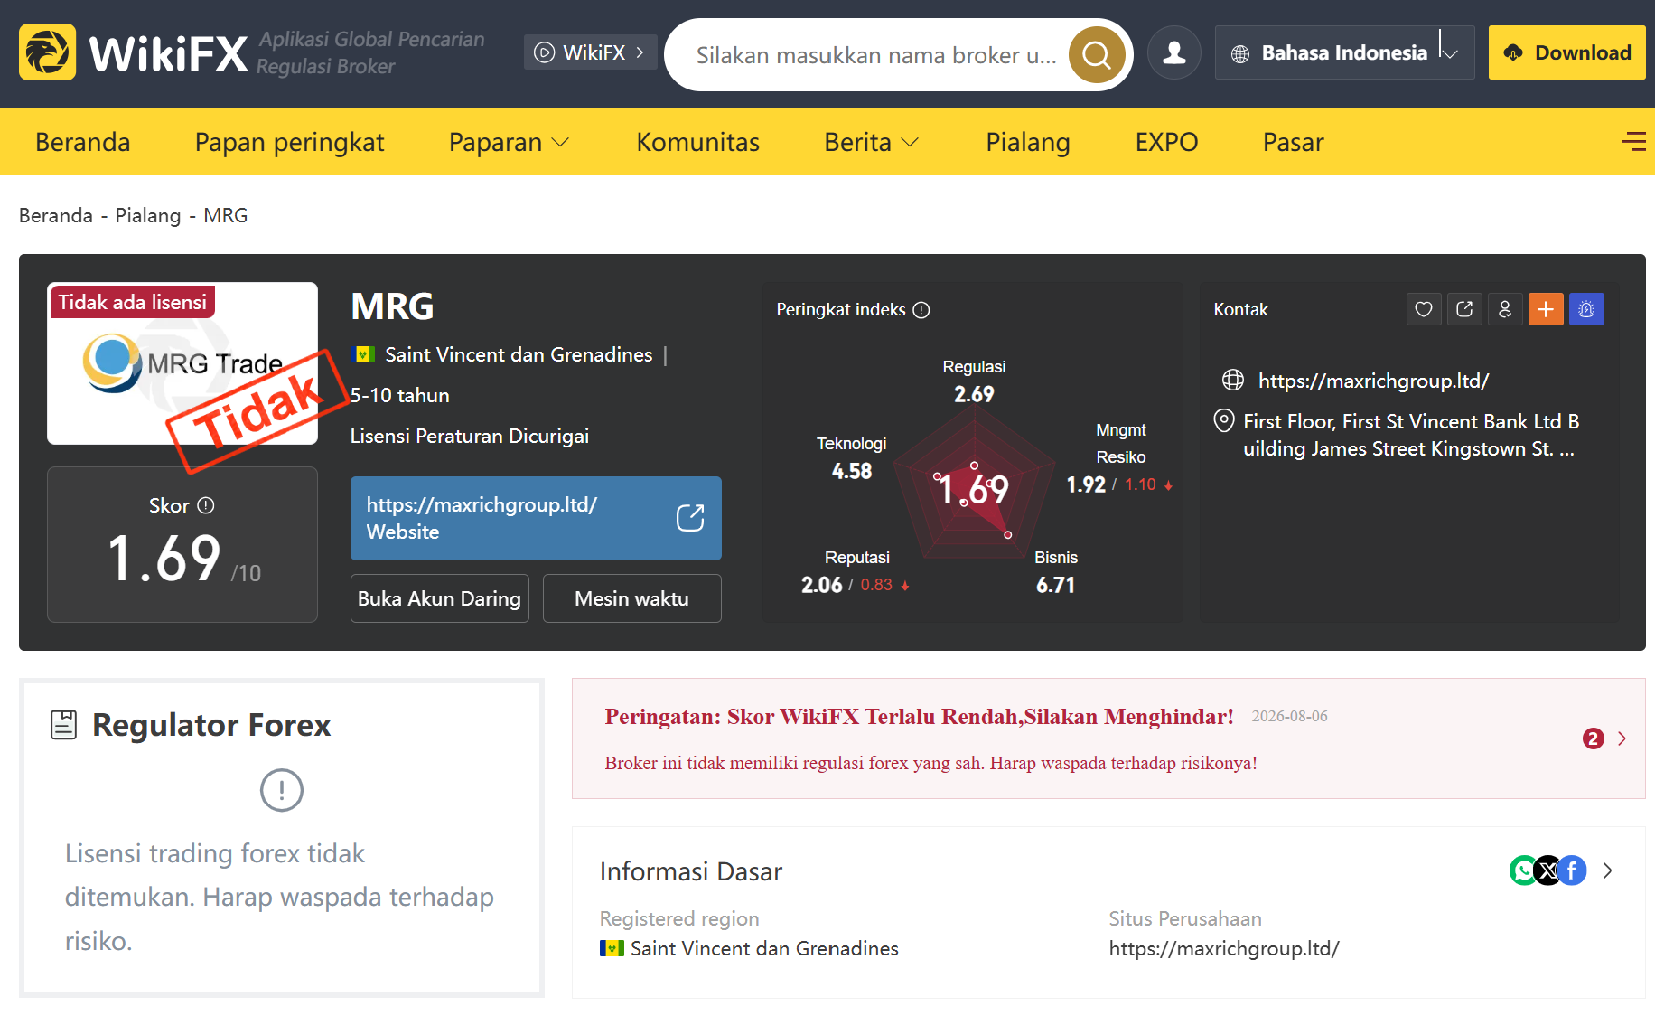Click the Regulator Forex document icon
Viewport: 1655px width, 1016px height.
click(64, 725)
